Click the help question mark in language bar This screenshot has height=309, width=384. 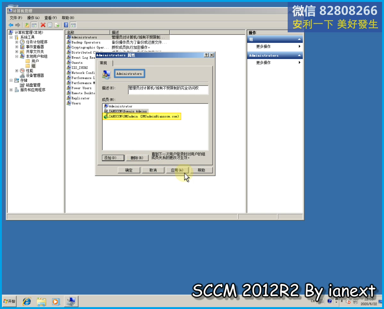330,301
